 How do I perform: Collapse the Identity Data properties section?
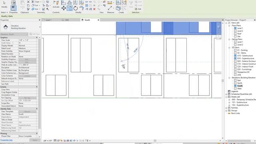(x=37, y=109)
